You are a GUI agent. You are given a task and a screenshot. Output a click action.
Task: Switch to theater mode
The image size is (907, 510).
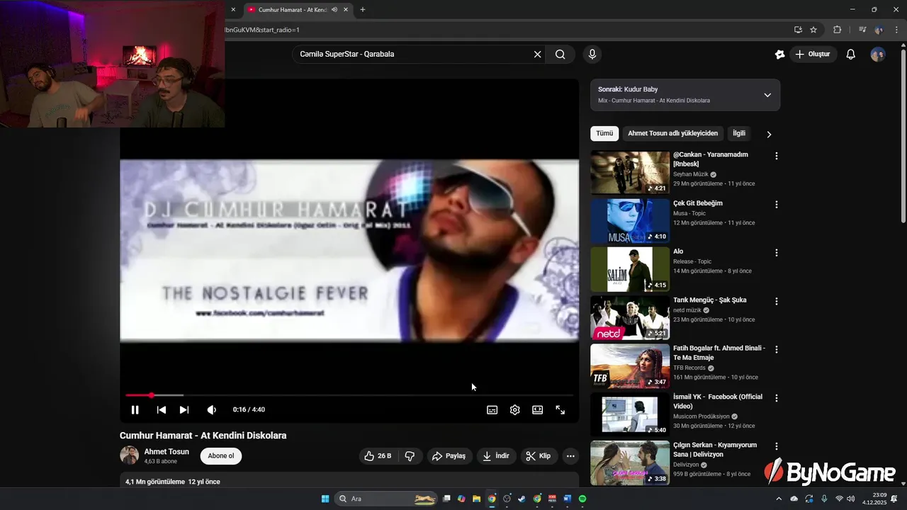pos(538,409)
